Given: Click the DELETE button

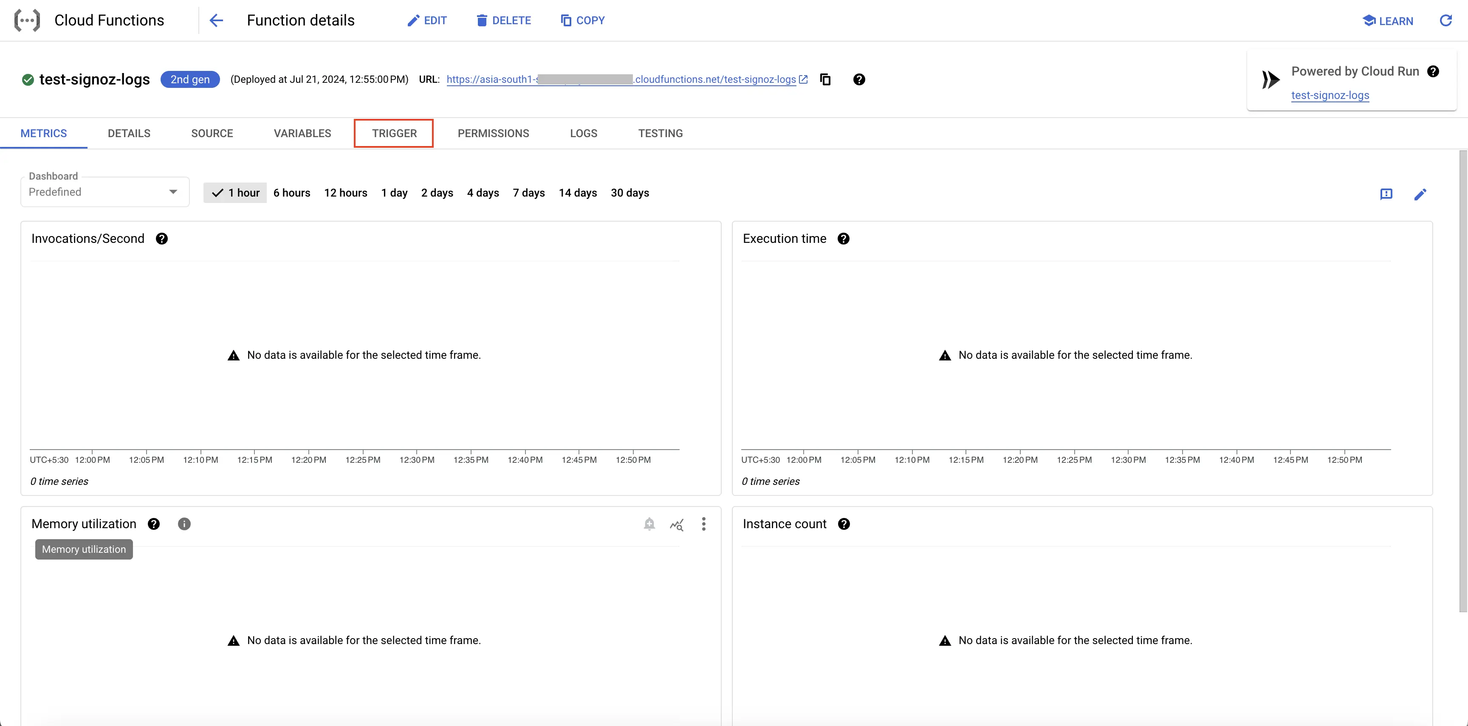Looking at the screenshot, I should pyautogui.click(x=503, y=20).
